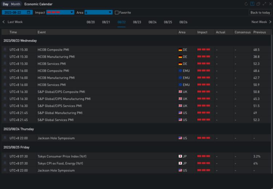Bookmark the Jackson Hole Symposium Thursday event
Image resolution: width=273 pixels, height=189 pixels.
[x=5, y=138]
